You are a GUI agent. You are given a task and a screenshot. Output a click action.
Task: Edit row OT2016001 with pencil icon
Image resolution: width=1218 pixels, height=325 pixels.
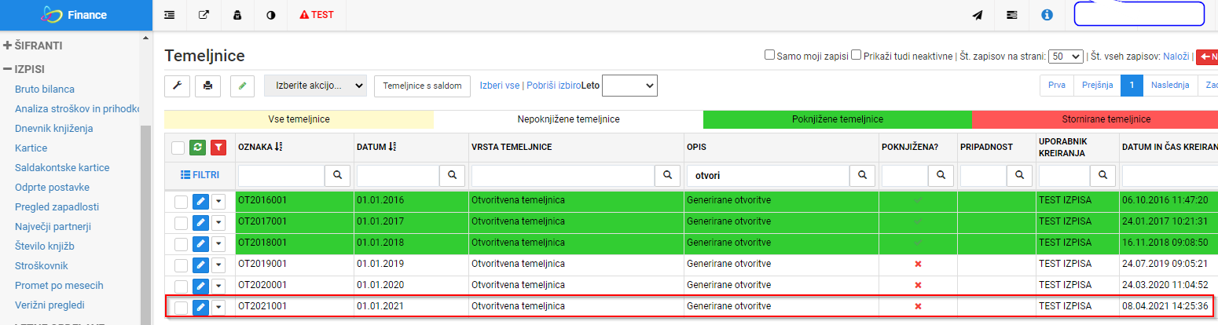click(x=200, y=202)
